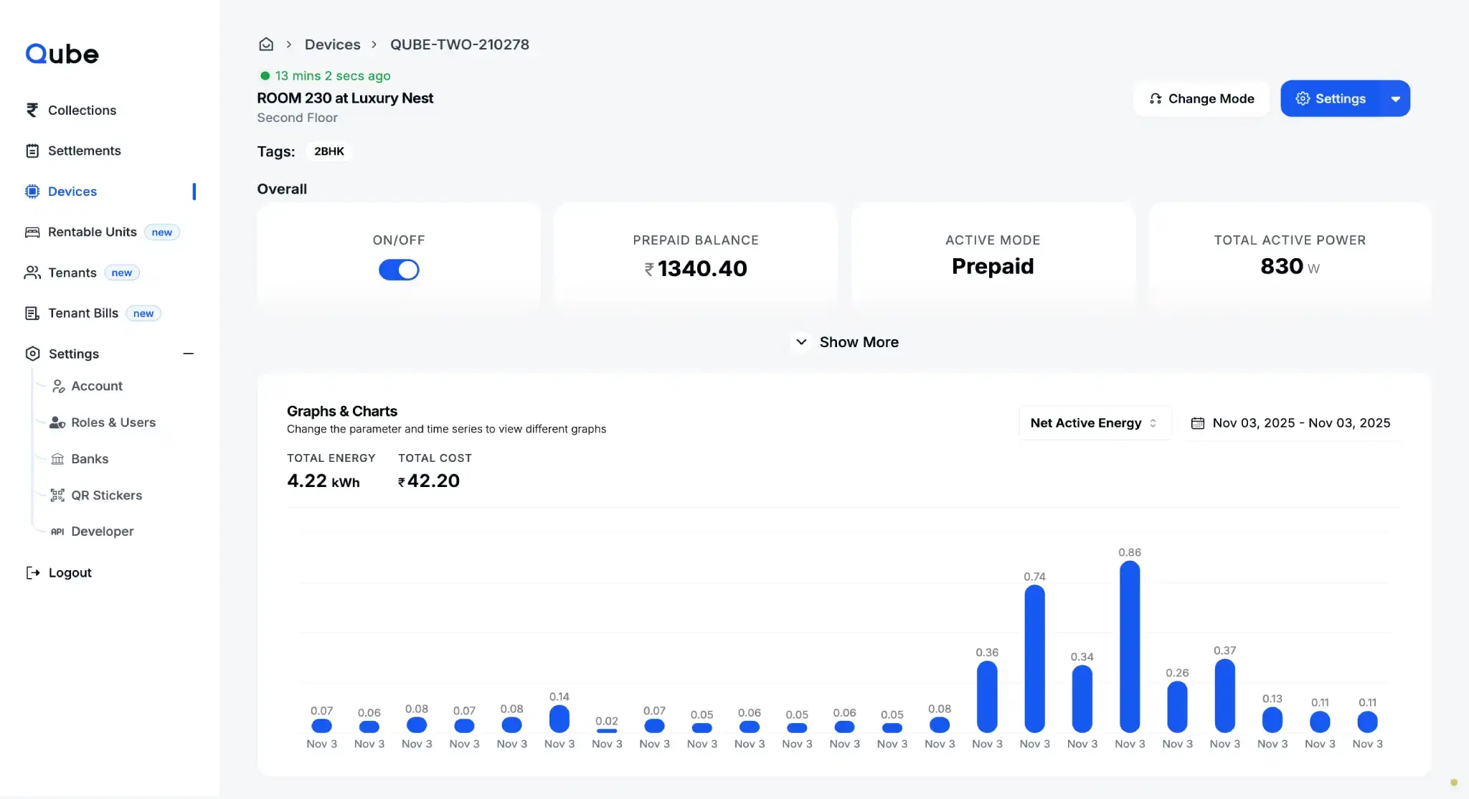The height and width of the screenshot is (799, 1469).
Task: Click the blue Settings button
Action: click(x=1331, y=99)
